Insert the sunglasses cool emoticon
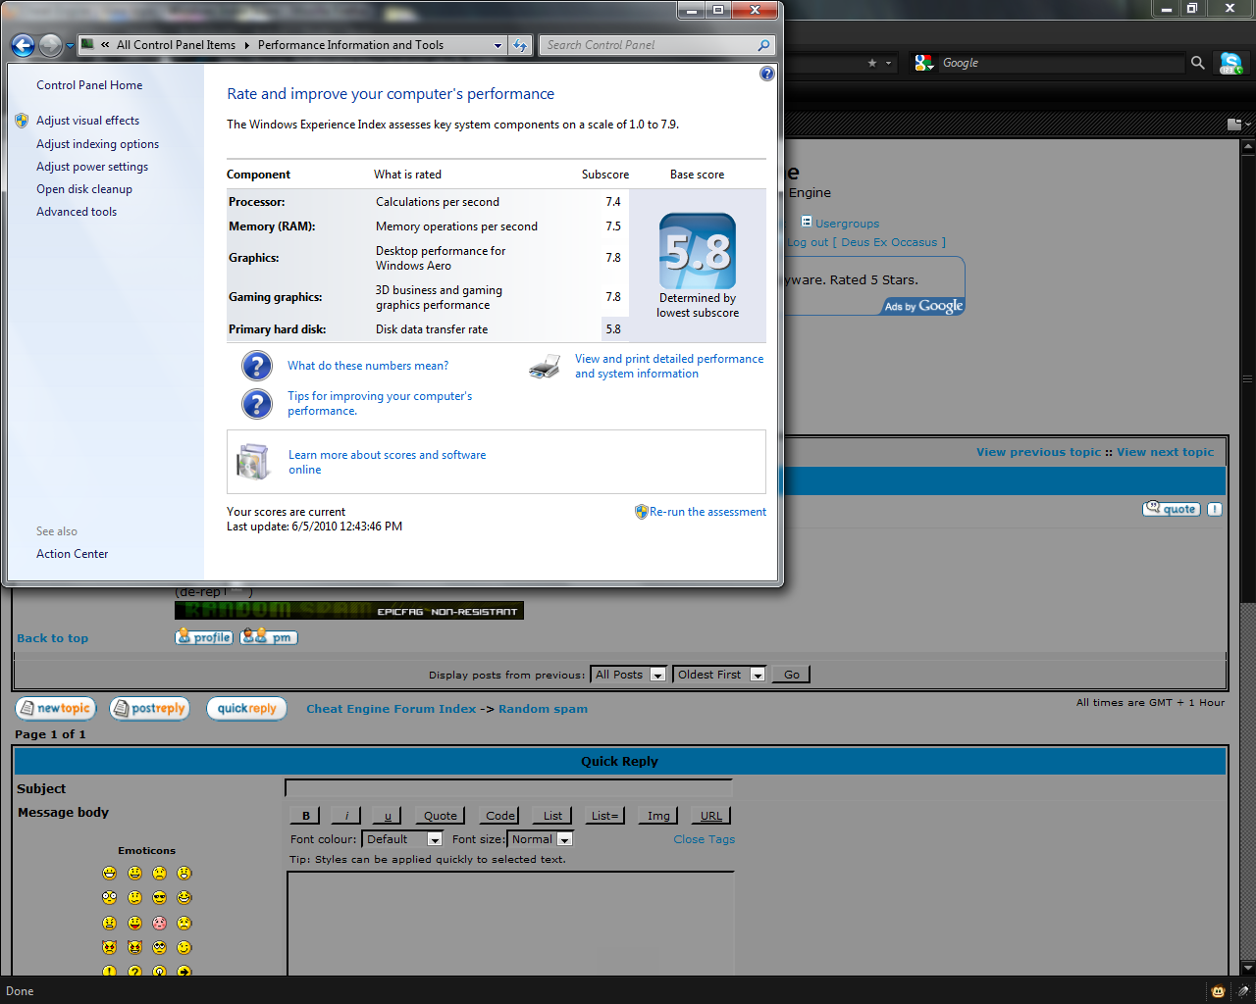1256x1004 pixels. [159, 898]
